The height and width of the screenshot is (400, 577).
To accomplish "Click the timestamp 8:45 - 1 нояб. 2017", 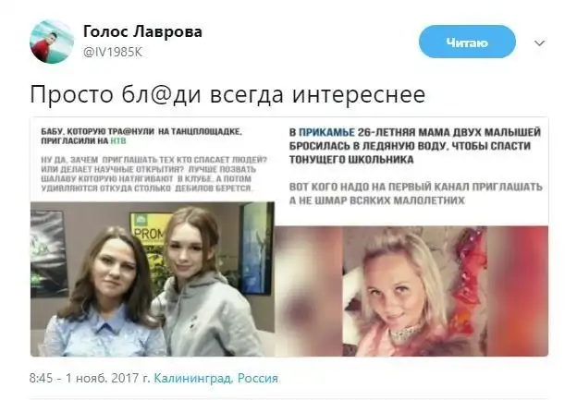I will pos(90,379).
